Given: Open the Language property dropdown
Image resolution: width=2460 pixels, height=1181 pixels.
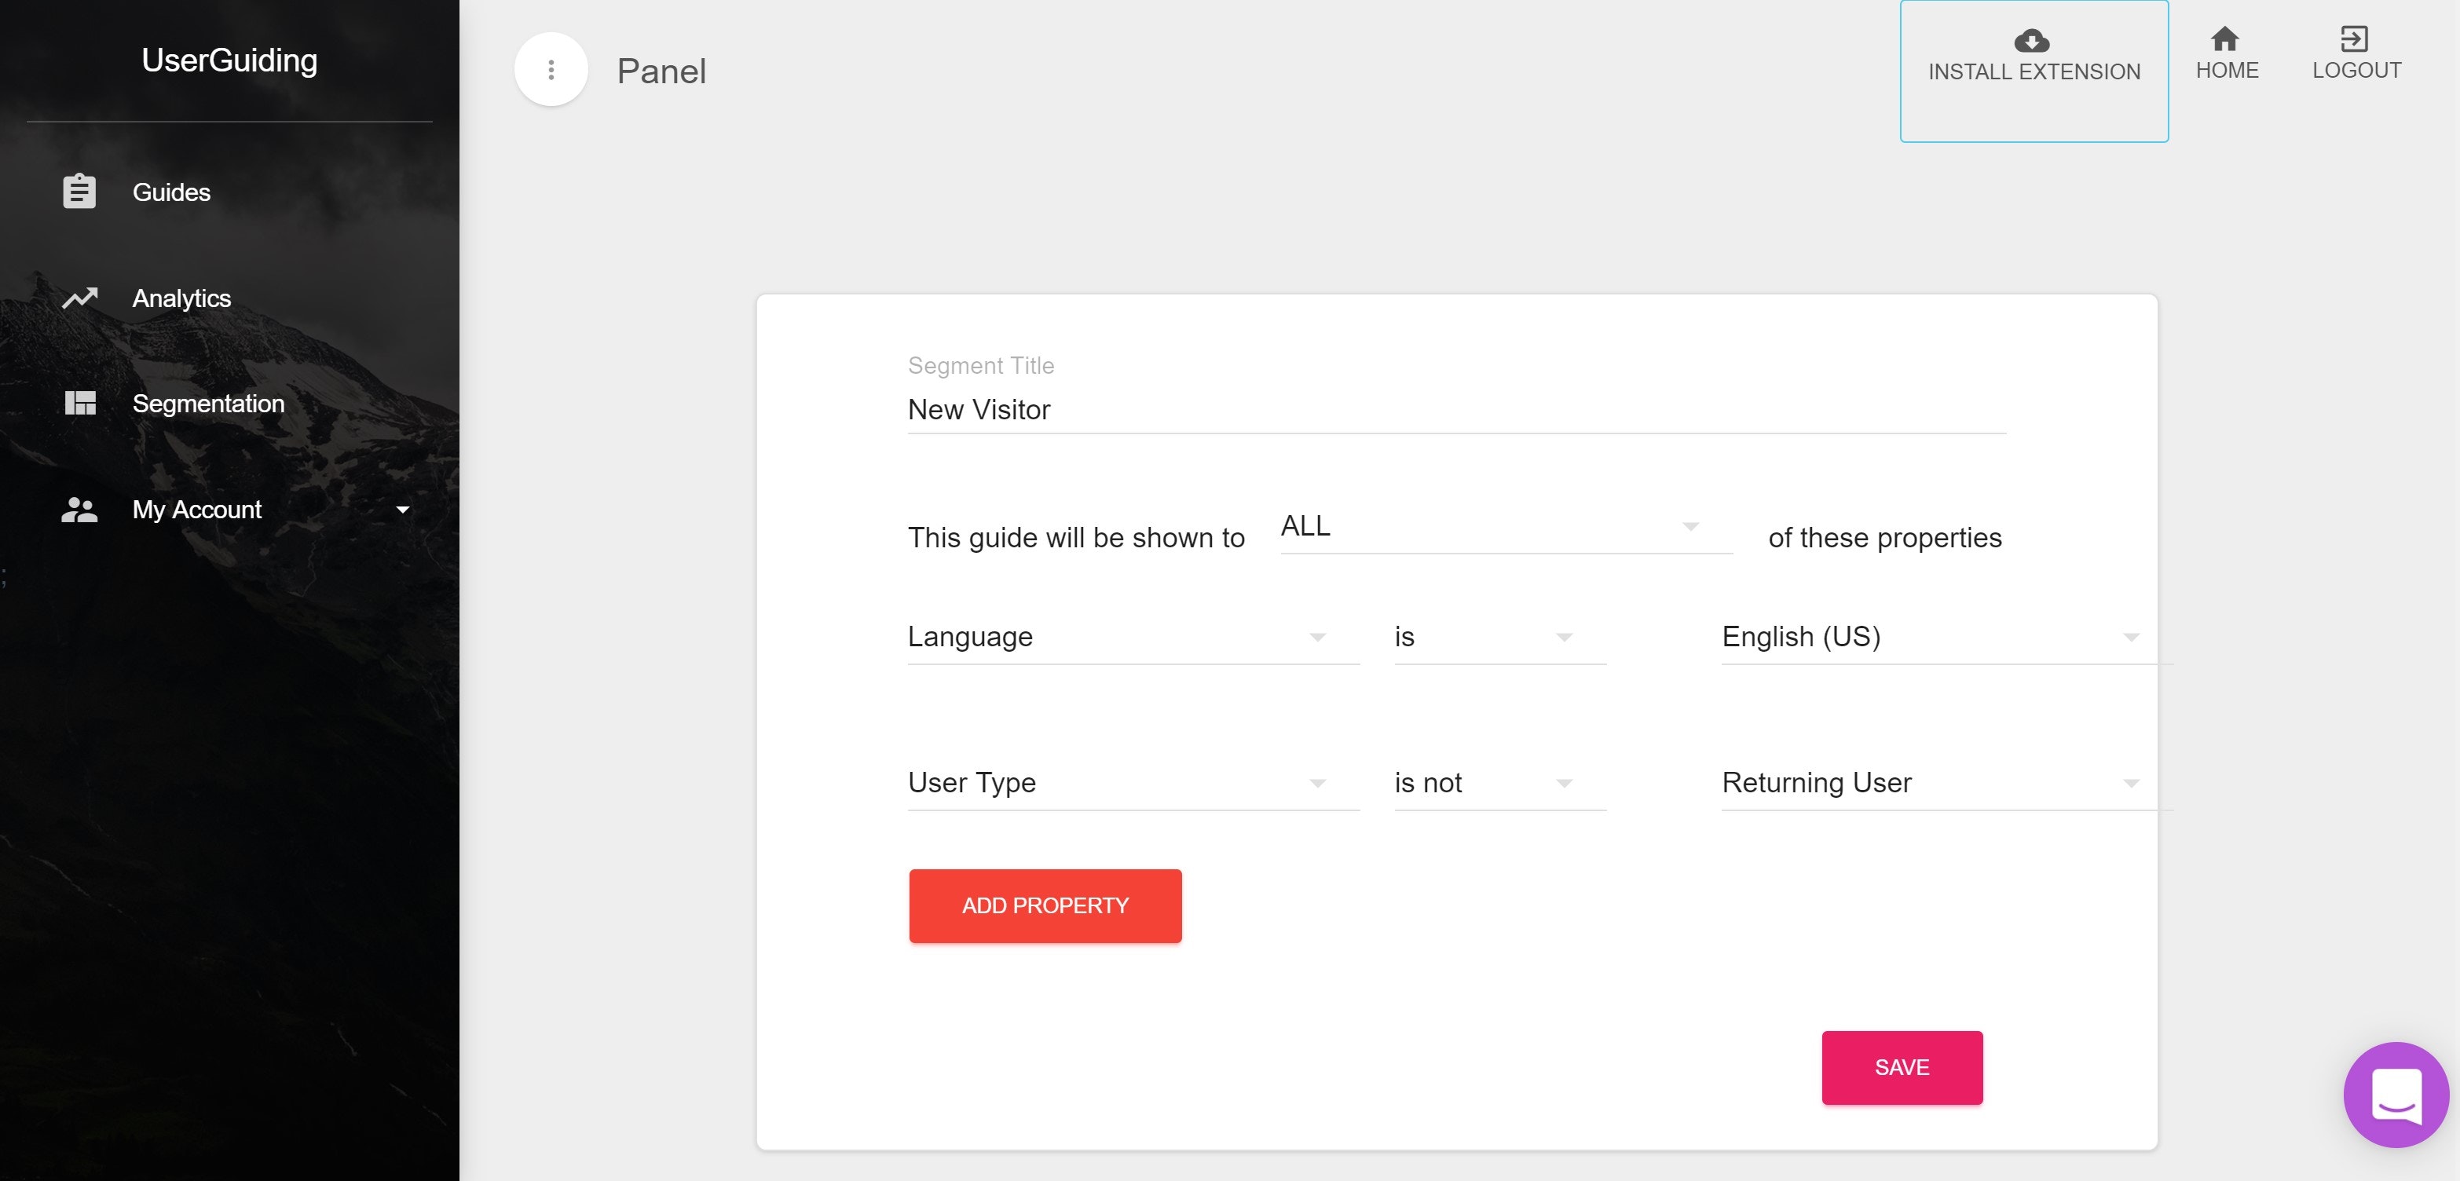Looking at the screenshot, I should point(1132,637).
